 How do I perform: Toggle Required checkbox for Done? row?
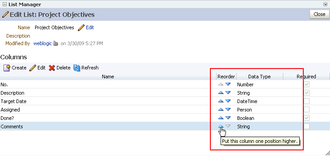(x=306, y=118)
